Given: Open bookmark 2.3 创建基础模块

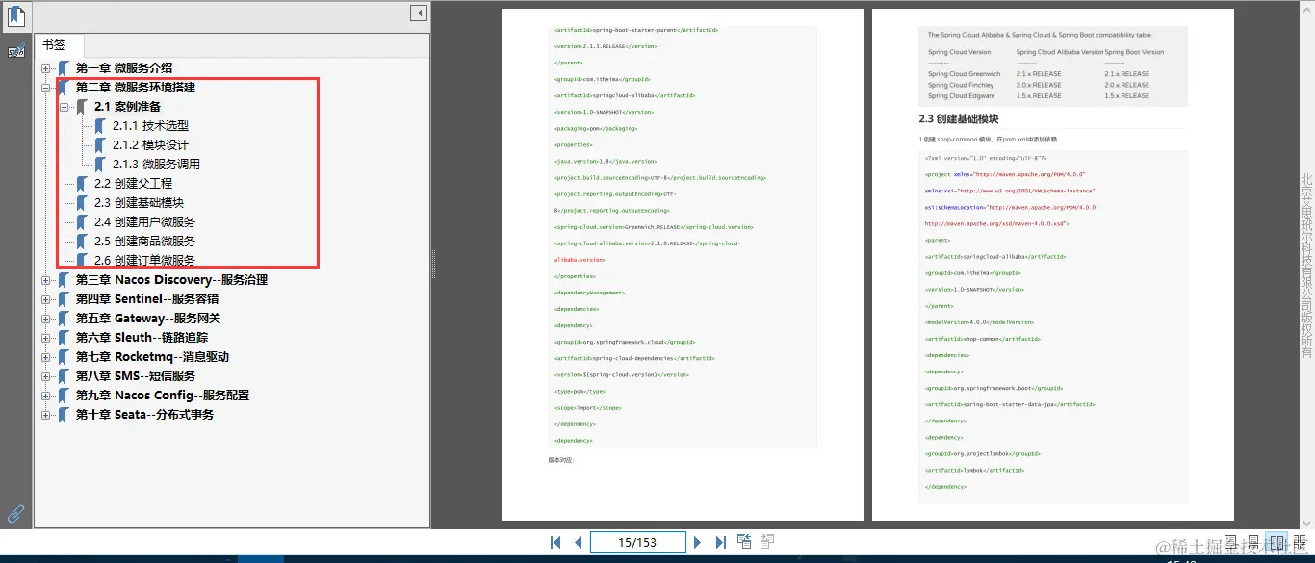Looking at the screenshot, I should (x=139, y=203).
